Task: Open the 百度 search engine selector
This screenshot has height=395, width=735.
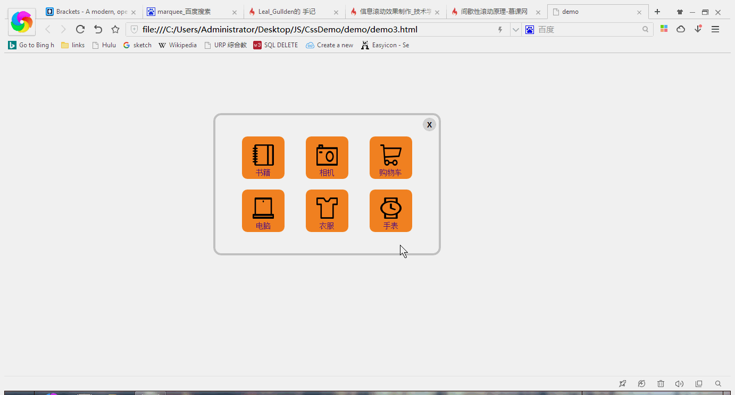Action: click(x=530, y=29)
